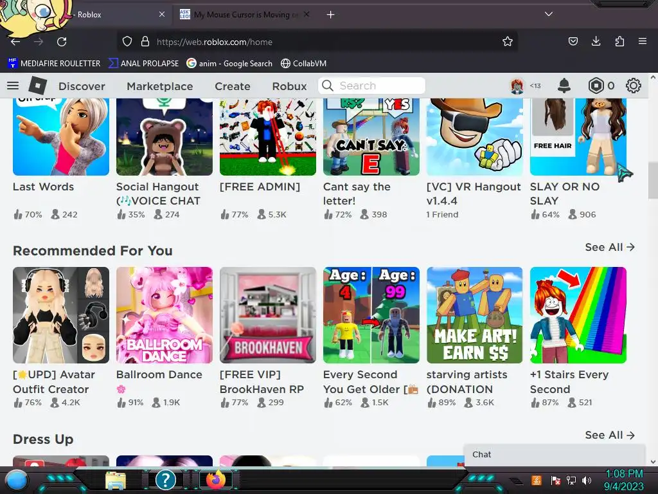658x494 pixels.
Task: Close the My Mouse Cursor tab
Action: [x=307, y=14]
